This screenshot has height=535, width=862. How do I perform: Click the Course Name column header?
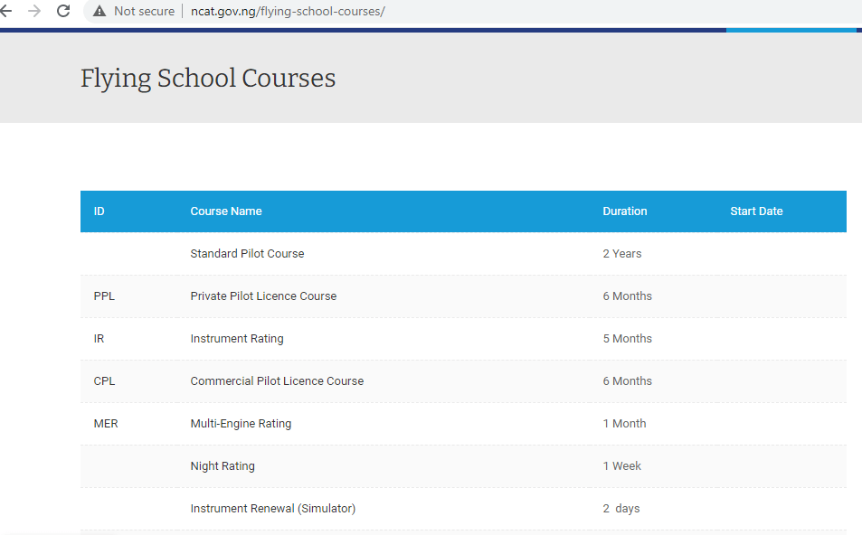tap(226, 211)
